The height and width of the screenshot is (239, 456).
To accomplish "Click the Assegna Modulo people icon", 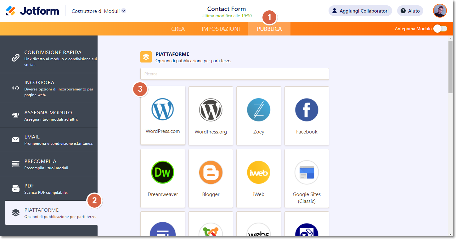I will click(15, 115).
